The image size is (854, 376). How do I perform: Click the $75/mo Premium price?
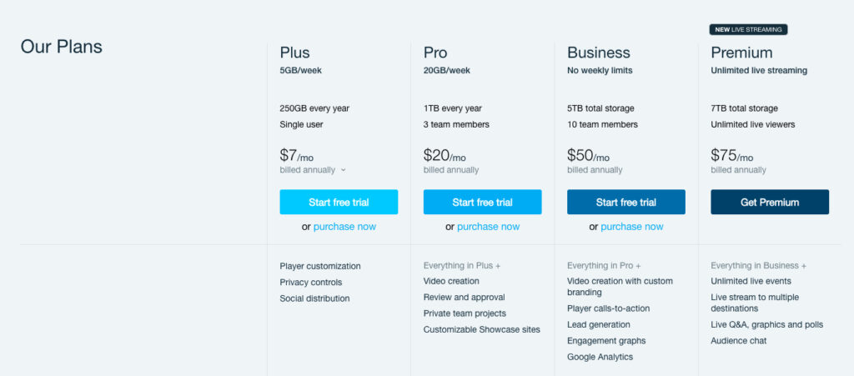[732, 156]
